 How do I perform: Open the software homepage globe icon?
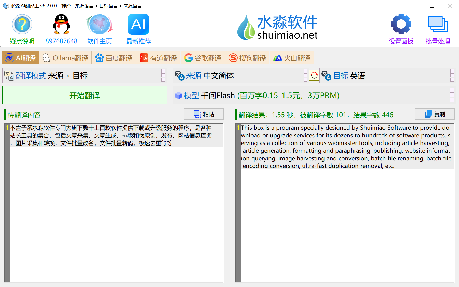(100, 24)
